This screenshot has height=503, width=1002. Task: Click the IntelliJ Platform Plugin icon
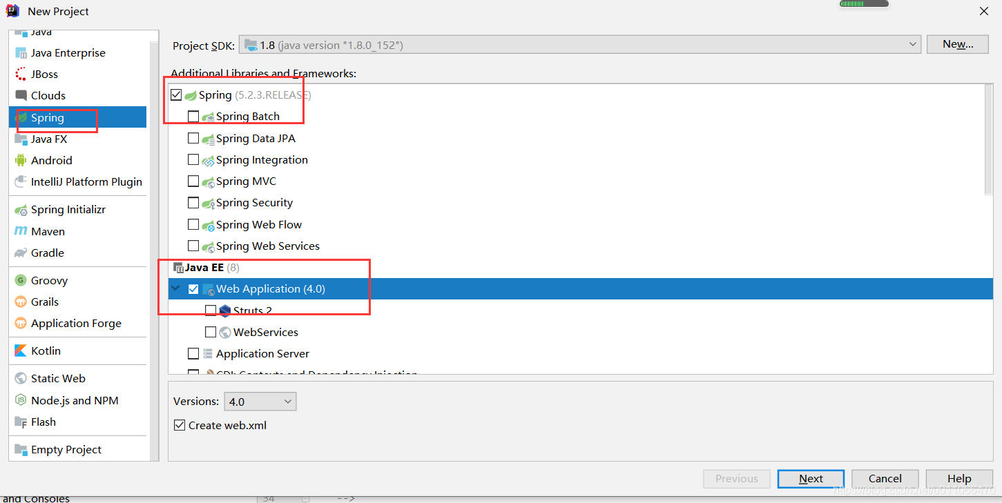click(21, 182)
